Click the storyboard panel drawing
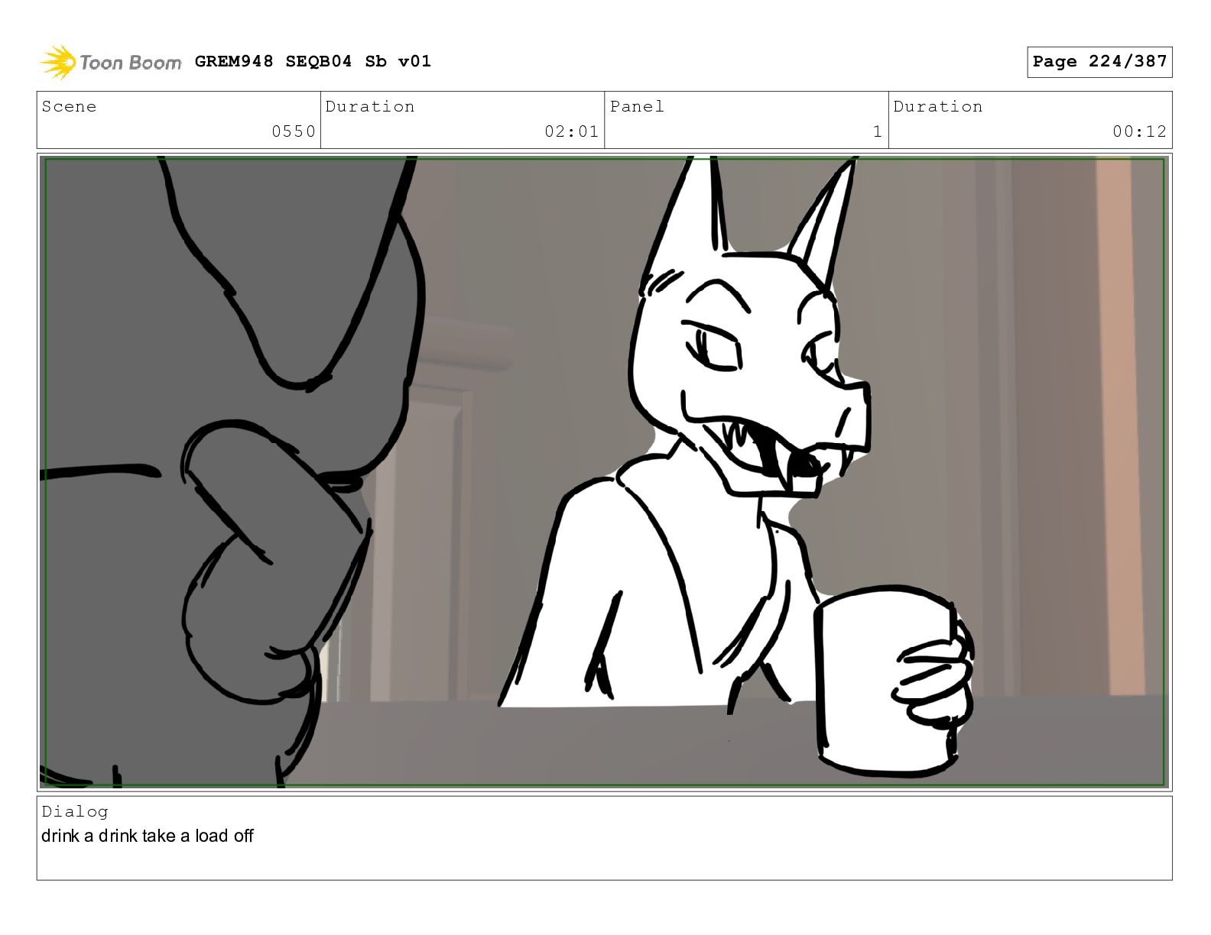 [x=605, y=472]
